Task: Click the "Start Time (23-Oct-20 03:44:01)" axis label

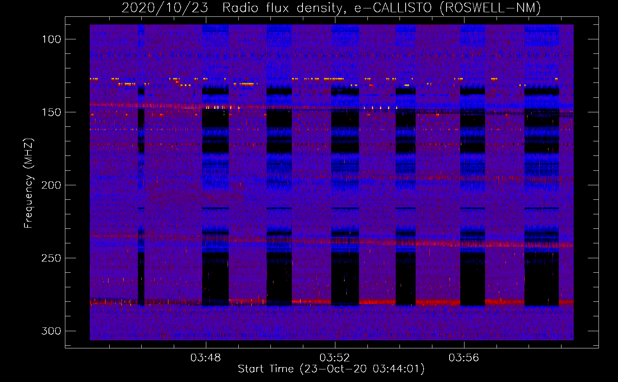Action: (331, 369)
